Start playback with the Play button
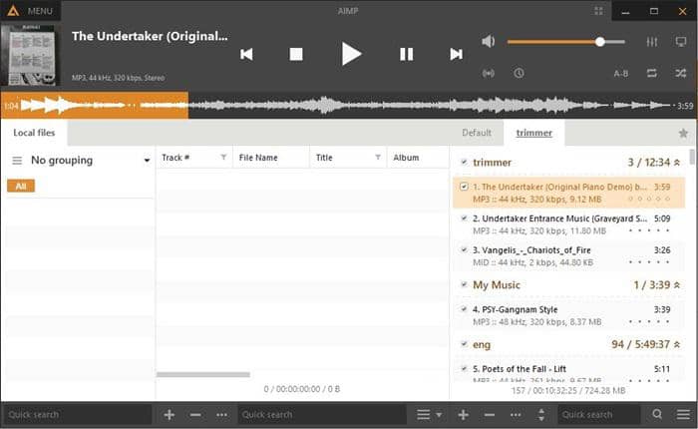Viewport: 698px width, 429px height. point(351,54)
